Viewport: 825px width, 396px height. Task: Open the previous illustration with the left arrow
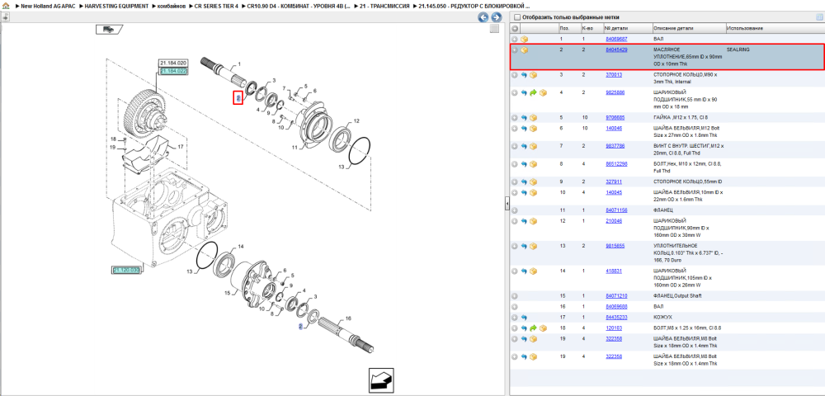coord(483,17)
